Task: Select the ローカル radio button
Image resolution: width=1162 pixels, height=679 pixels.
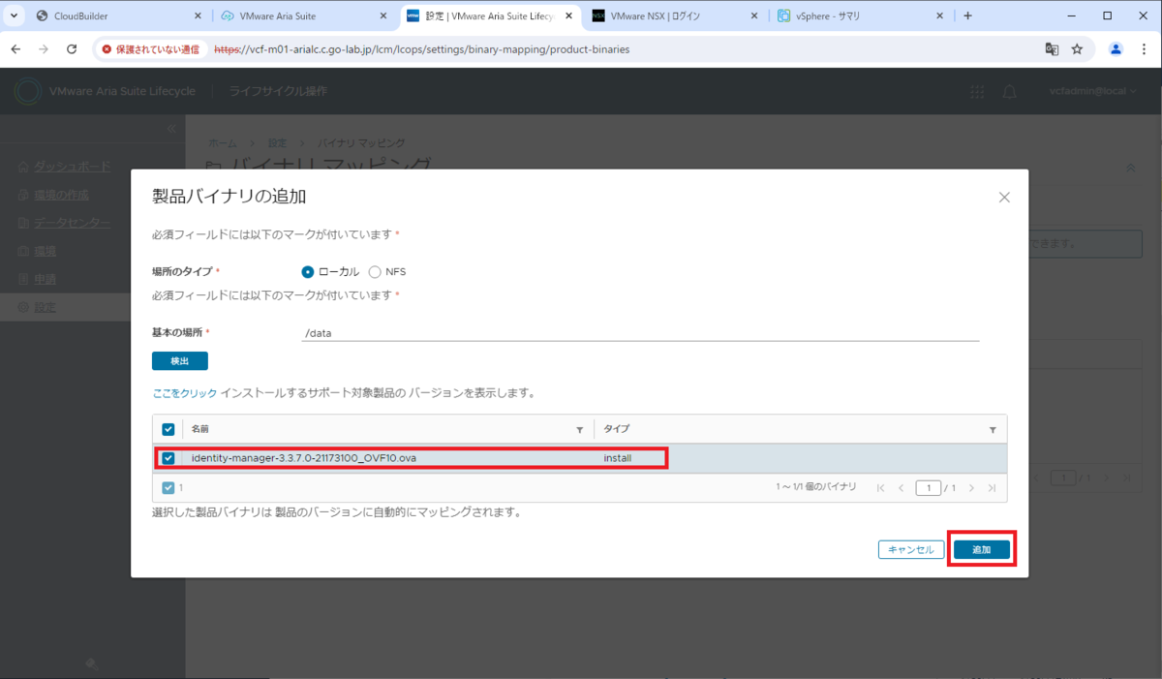Action: click(308, 272)
